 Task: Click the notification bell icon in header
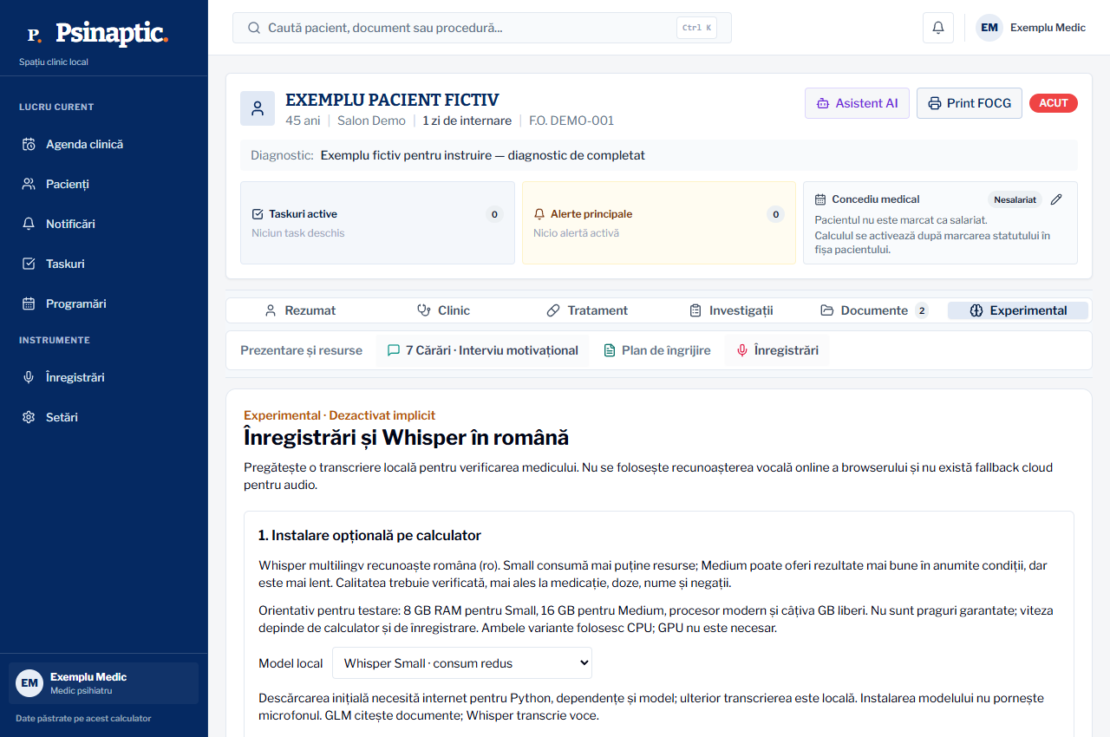938,28
